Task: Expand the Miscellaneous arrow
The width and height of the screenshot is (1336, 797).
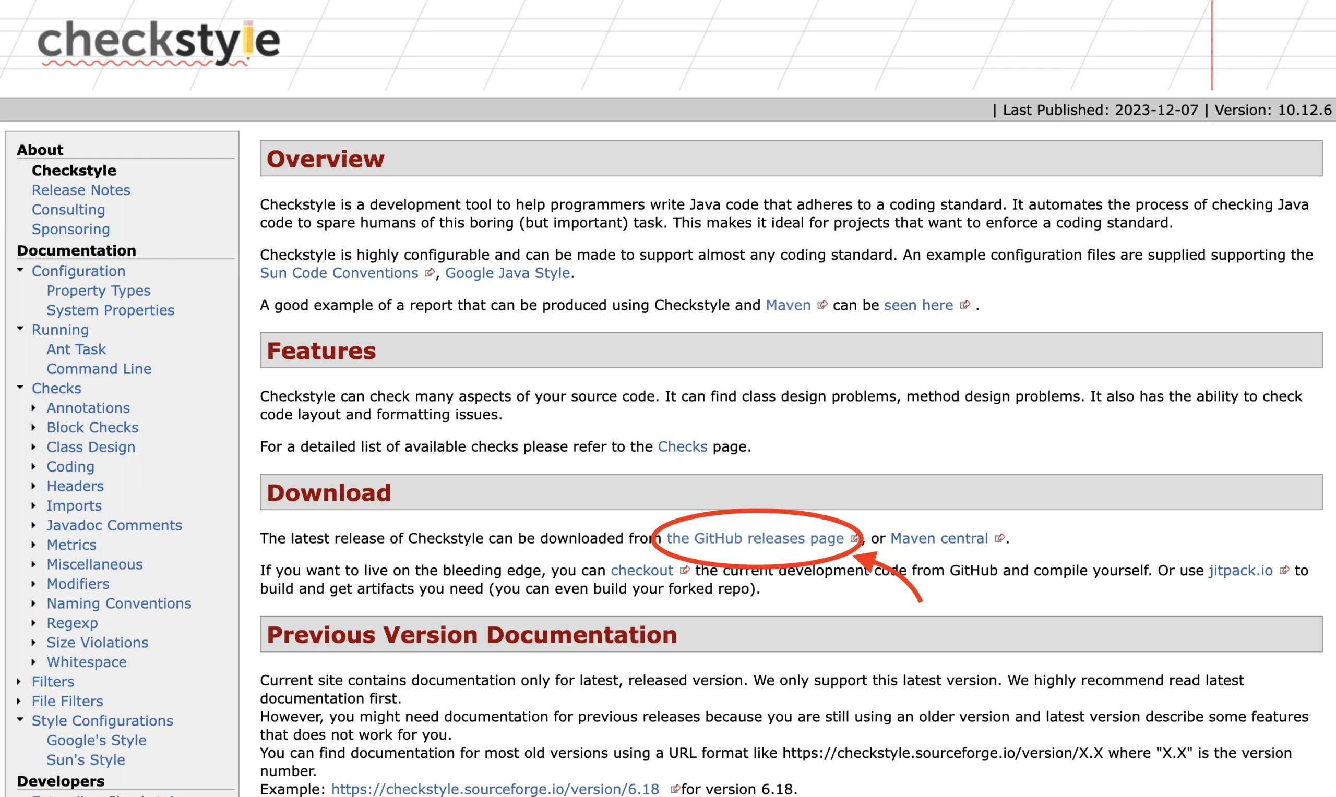Action: (x=33, y=564)
